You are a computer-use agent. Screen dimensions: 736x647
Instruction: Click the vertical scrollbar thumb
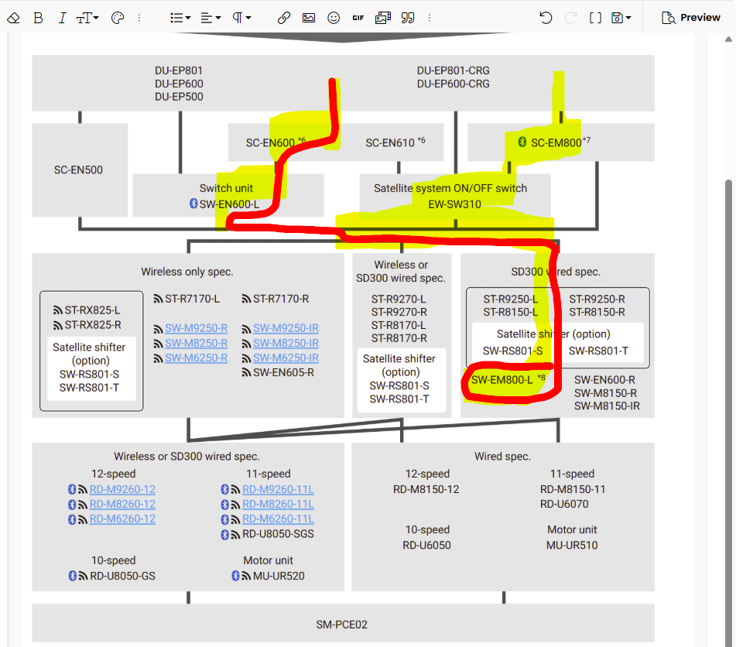[728, 413]
